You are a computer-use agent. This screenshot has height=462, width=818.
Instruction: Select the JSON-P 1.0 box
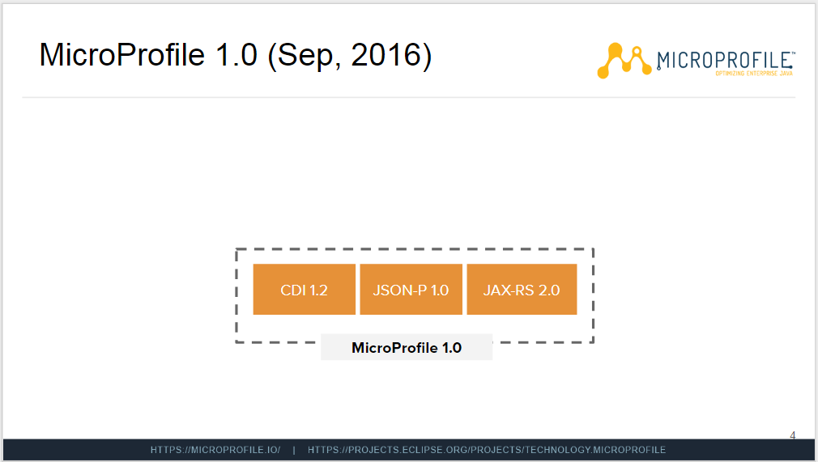tap(411, 290)
